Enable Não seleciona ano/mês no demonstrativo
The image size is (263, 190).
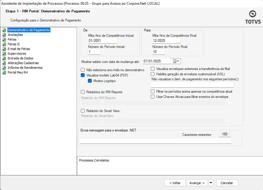tap(83, 70)
